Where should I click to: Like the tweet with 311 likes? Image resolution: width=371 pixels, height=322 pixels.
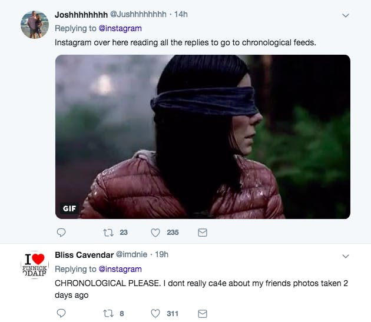pyautogui.click(x=155, y=314)
